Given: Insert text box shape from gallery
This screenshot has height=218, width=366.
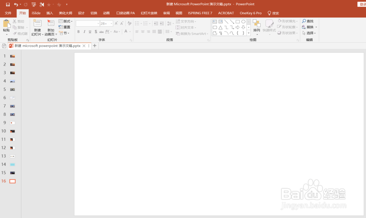Looking at the screenshot, I should tap(215, 22).
